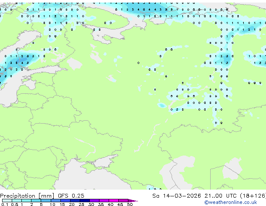Click the 2–5 mm legend color swatch
This screenshot has height=206, width=266.
coord(36,201)
